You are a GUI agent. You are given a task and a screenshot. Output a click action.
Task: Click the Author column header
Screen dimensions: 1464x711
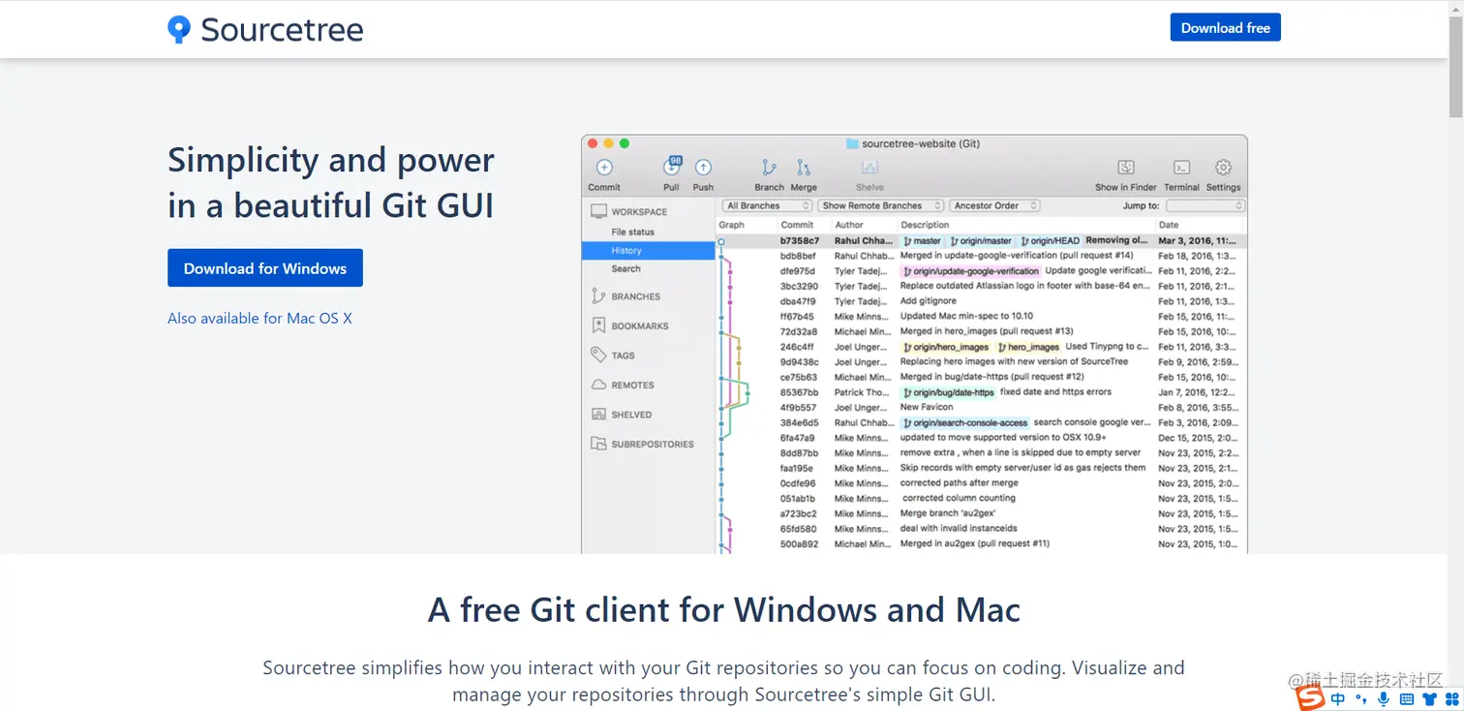pyautogui.click(x=849, y=225)
